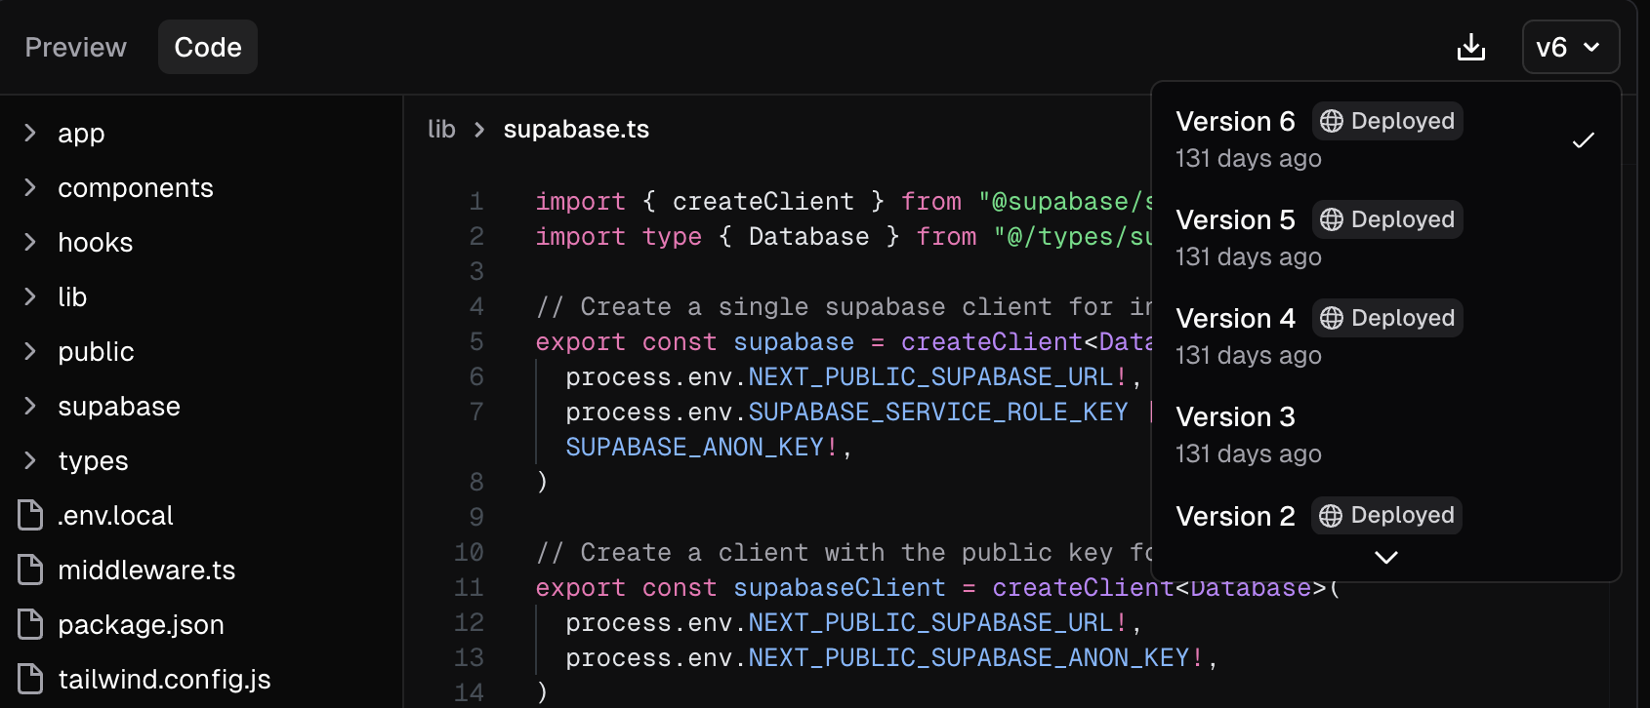Click line number 5 in gutter
The width and height of the screenshot is (1650, 708).
click(476, 342)
